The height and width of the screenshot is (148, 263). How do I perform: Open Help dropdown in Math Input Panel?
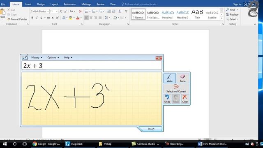68,58
